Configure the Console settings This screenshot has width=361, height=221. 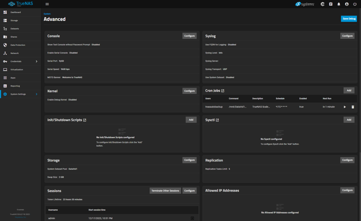click(190, 36)
